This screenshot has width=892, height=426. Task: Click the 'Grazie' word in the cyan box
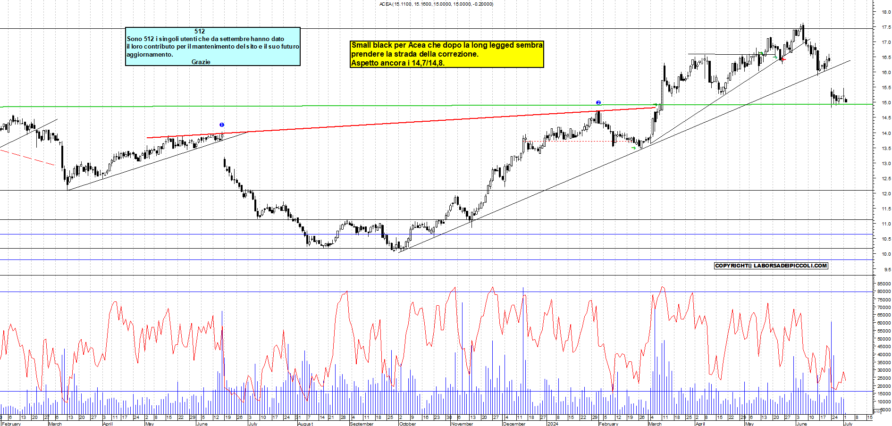pos(201,62)
